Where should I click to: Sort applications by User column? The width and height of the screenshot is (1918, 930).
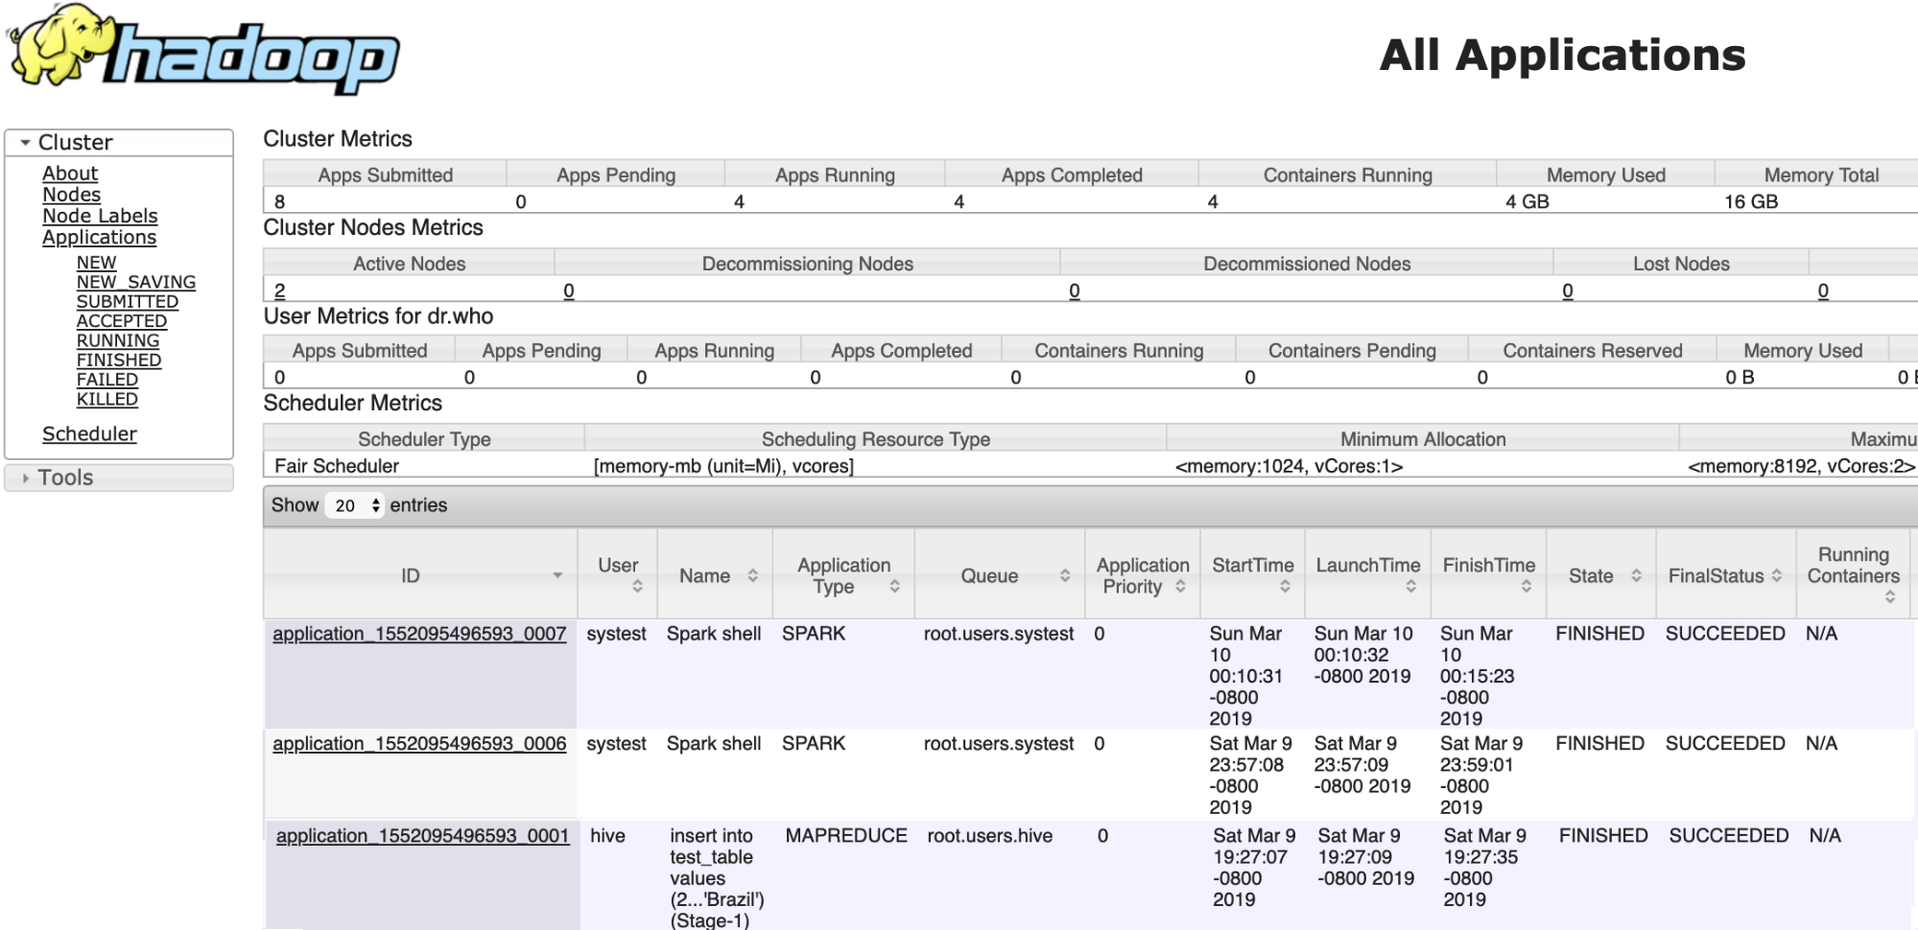(618, 574)
